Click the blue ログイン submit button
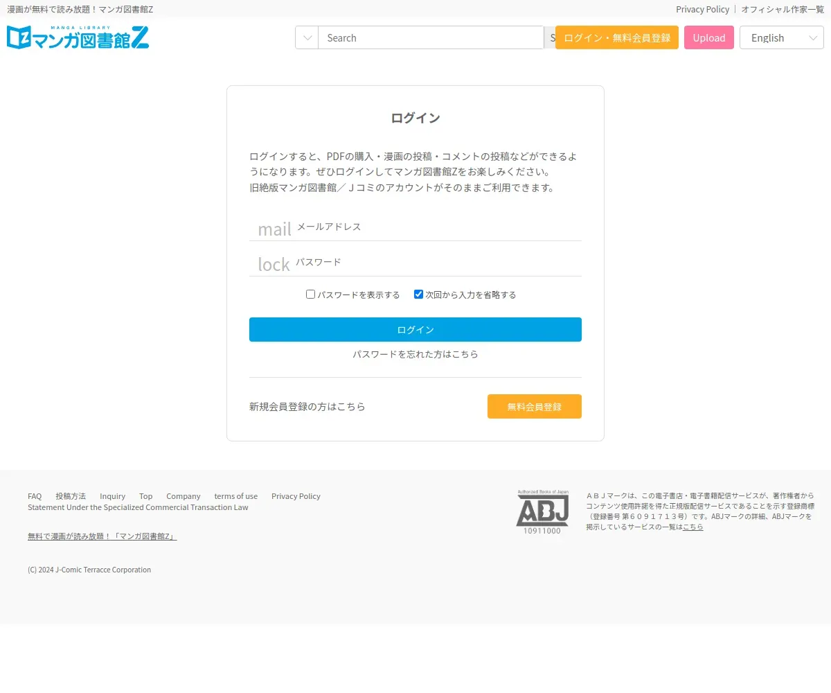Image resolution: width=831 pixels, height=693 pixels. [415, 330]
